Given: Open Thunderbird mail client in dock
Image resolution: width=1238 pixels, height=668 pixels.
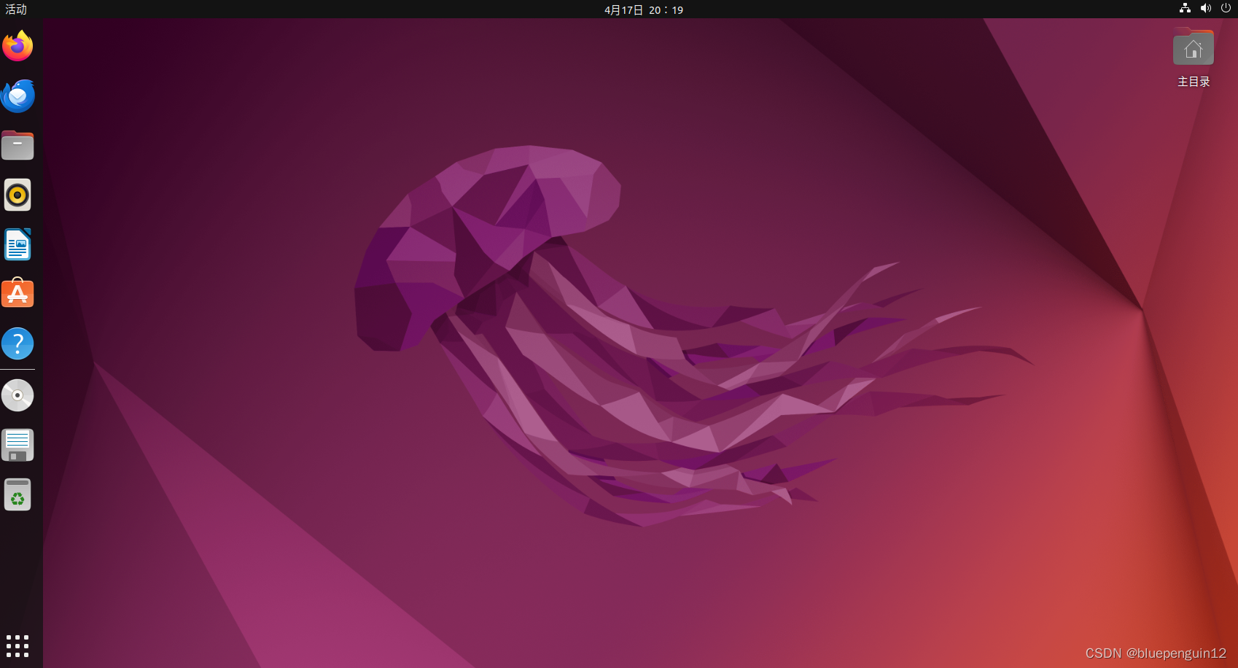Looking at the screenshot, I should tap(17, 96).
